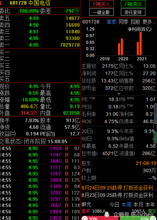Click the 卖三 price 4.97 row
Viewport: 157px width, 220px height.
click(x=40, y=32)
